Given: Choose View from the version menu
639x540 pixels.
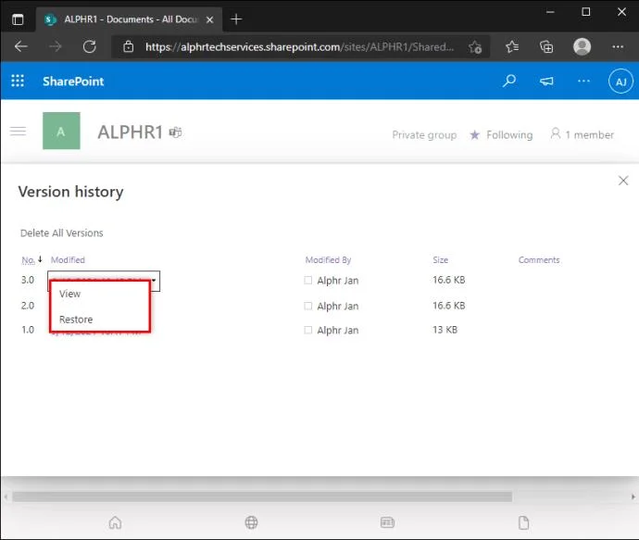Looking at the screenshot, I should [x=70, y=294].
